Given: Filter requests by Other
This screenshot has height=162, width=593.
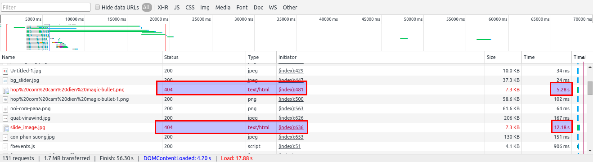Looking at the screenshot, I should click(x=290, y=7).
